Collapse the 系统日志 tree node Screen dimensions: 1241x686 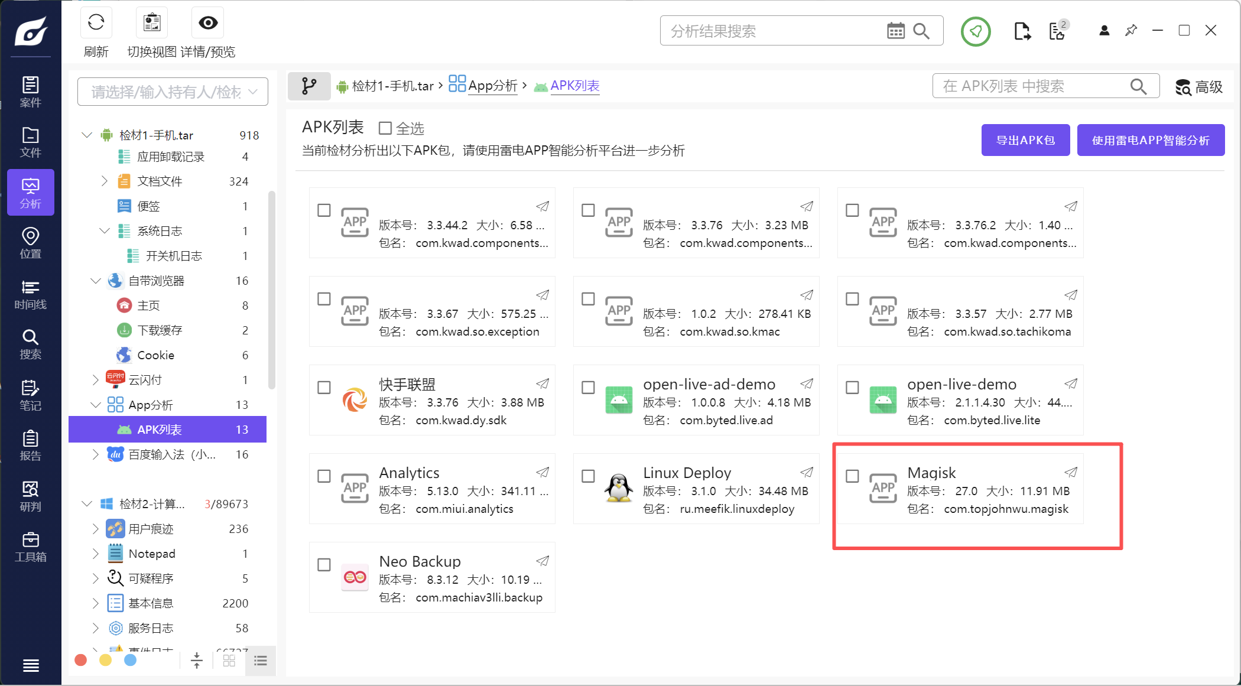pyautogui.click(x=104, y=230)
